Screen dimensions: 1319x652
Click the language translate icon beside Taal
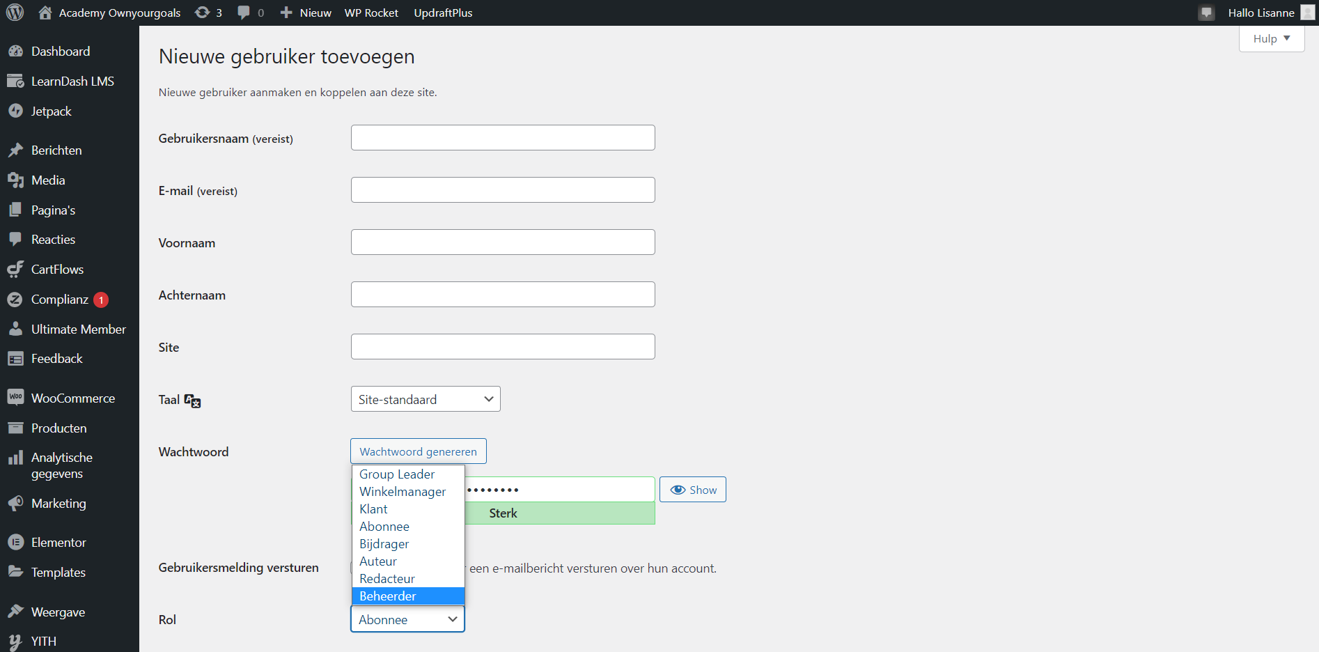tap(192, 401)
